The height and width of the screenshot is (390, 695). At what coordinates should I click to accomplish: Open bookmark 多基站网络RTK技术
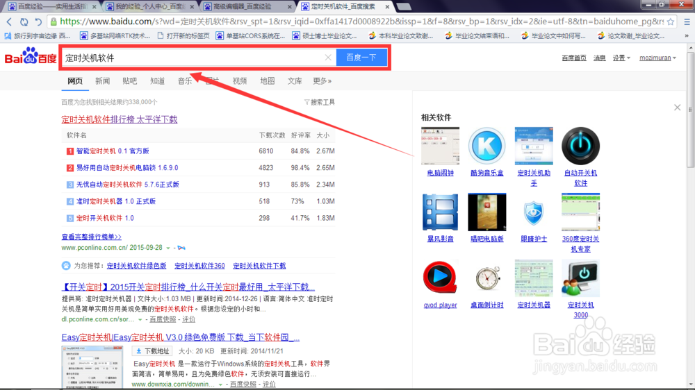115,36
